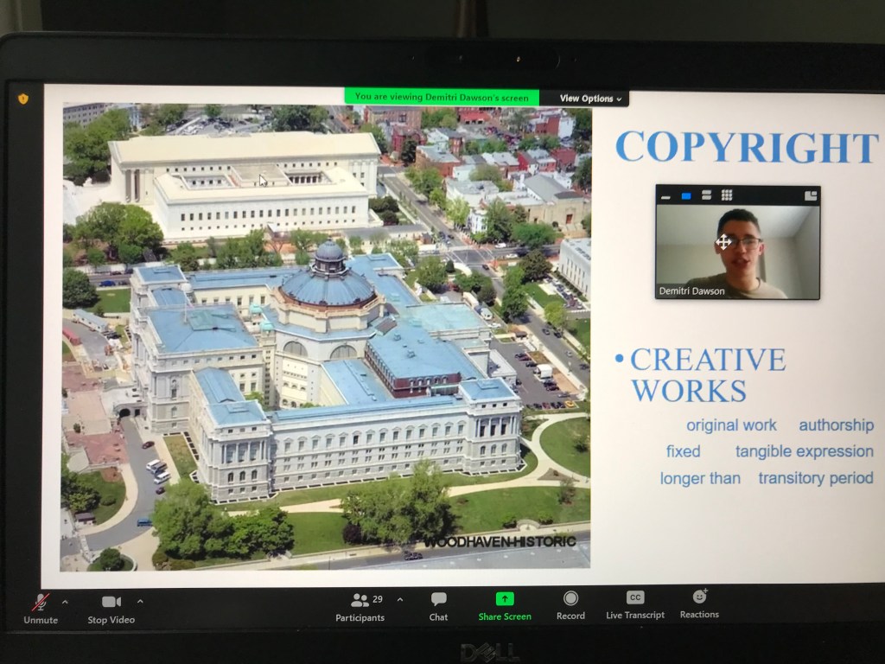Open the View Options dropdown
Screen dimensions: 885x664
point(590,99)
